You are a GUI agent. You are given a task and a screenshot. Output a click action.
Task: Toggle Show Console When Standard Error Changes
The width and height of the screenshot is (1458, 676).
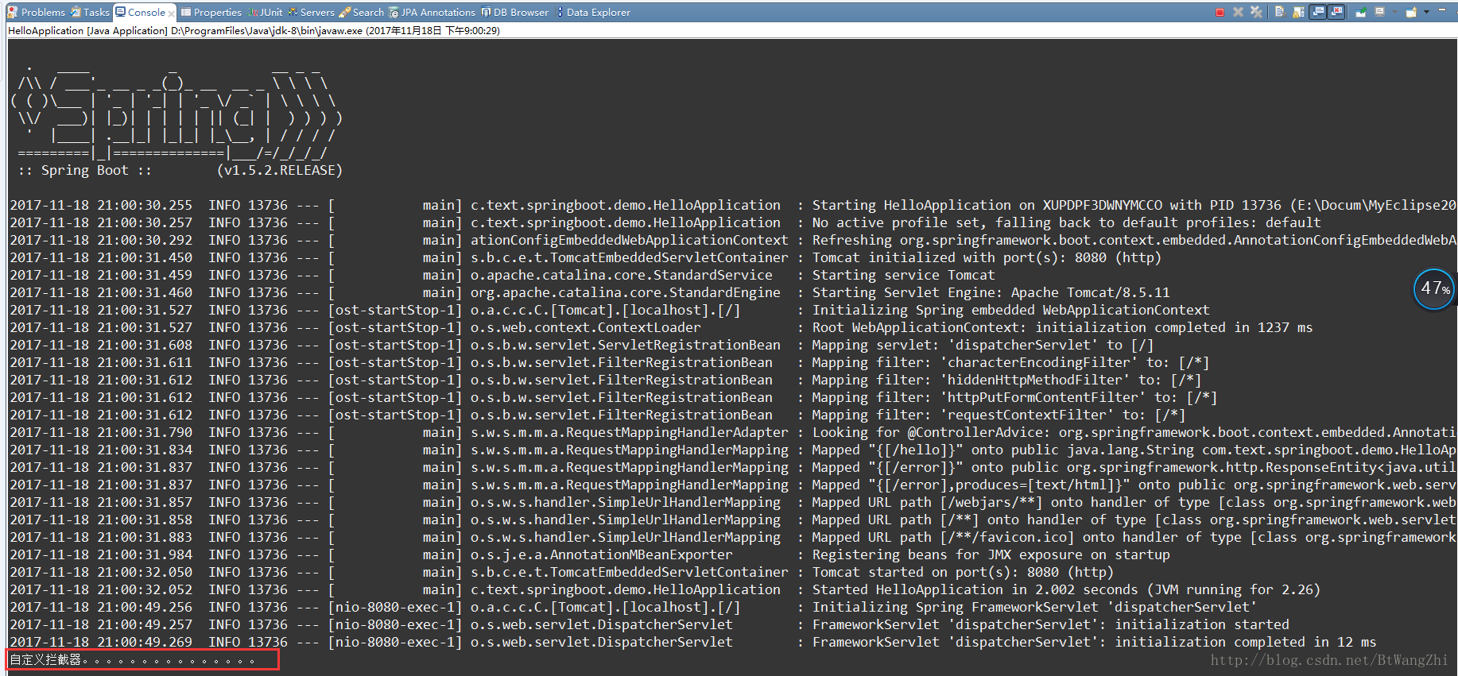click(x=1336, y=12)
